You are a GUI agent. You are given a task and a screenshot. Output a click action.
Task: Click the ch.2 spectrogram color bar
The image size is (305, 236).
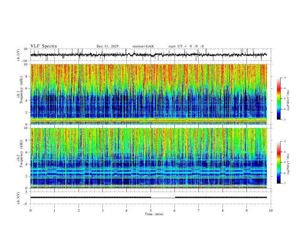click(x=279, y=162)
